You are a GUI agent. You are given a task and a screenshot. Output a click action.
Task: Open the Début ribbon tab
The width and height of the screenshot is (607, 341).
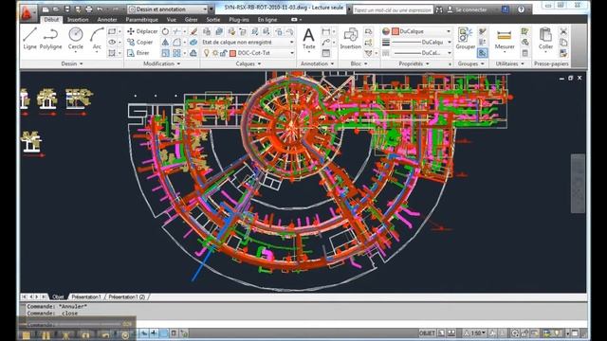point(51,19)
